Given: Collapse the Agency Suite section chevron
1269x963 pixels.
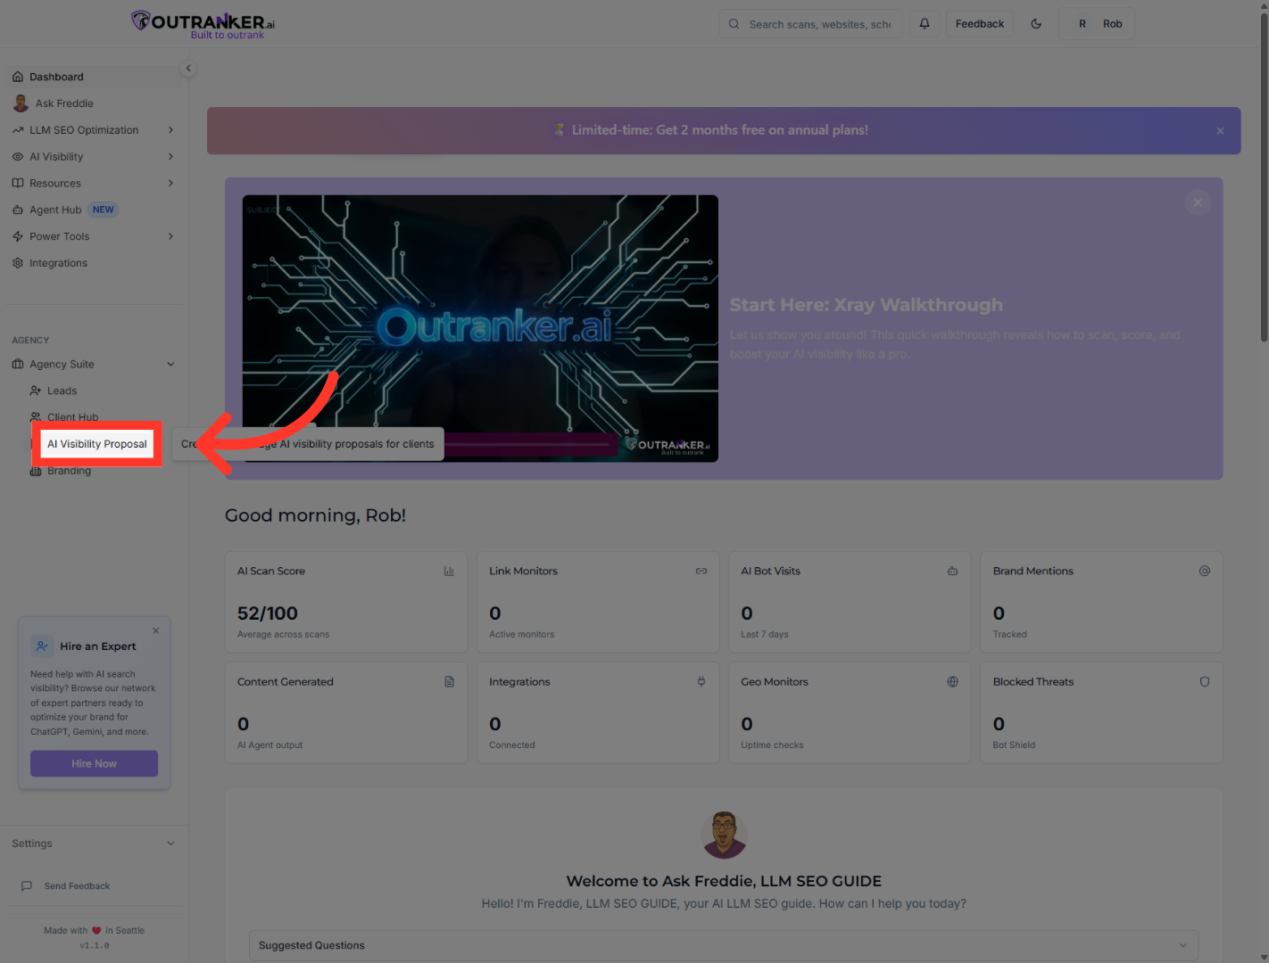Looking at the screenshot, I should [170, 364].
